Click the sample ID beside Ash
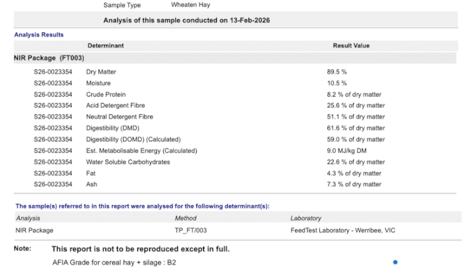Viewport: 471px width, 275px height. click(53, 184)
